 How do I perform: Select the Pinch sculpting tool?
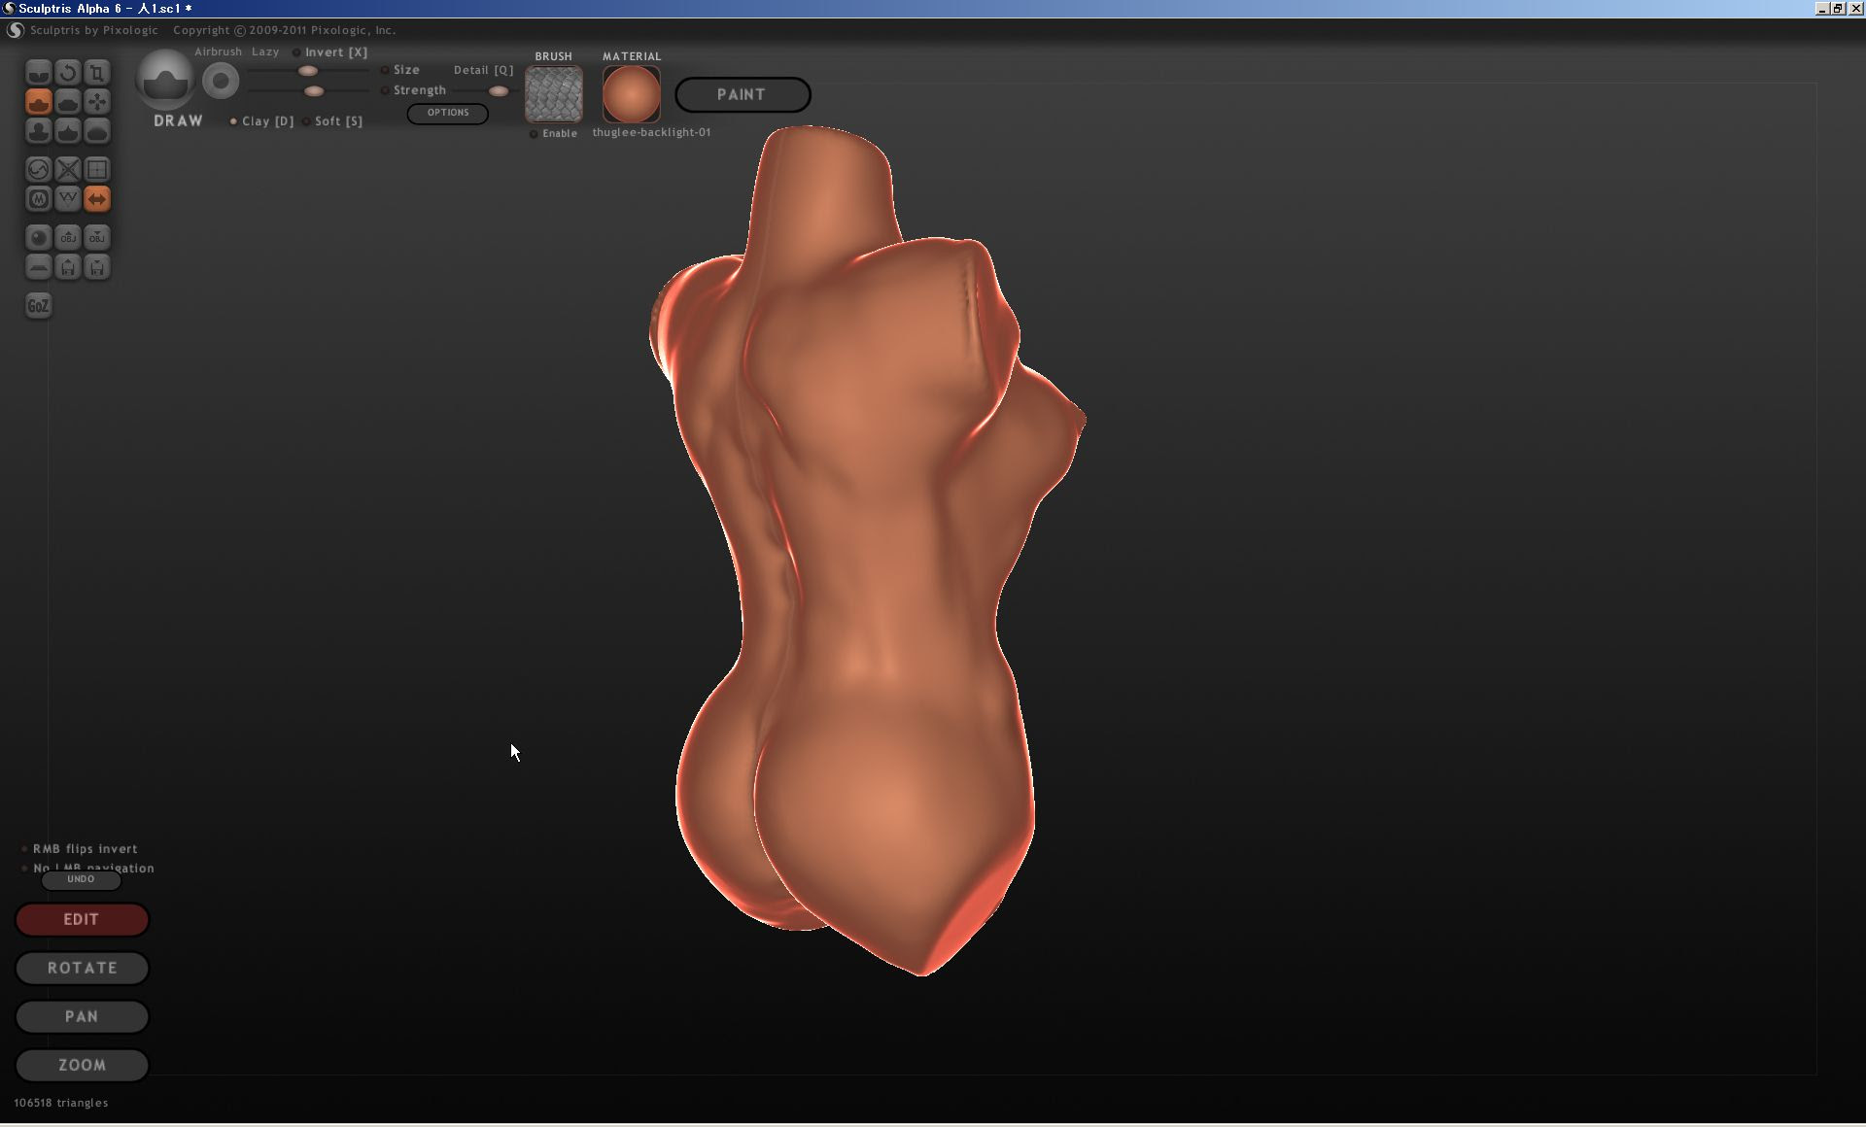tap(68, 131)
